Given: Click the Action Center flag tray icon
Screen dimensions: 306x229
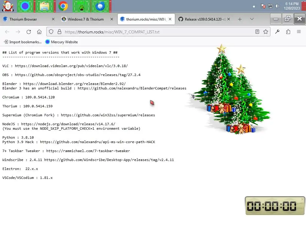Looking at the screenshot, I should pos(263,6).
